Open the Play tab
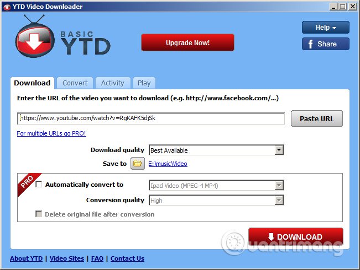The width and height of the screenshot is (360, 270). tap(144, 83)
